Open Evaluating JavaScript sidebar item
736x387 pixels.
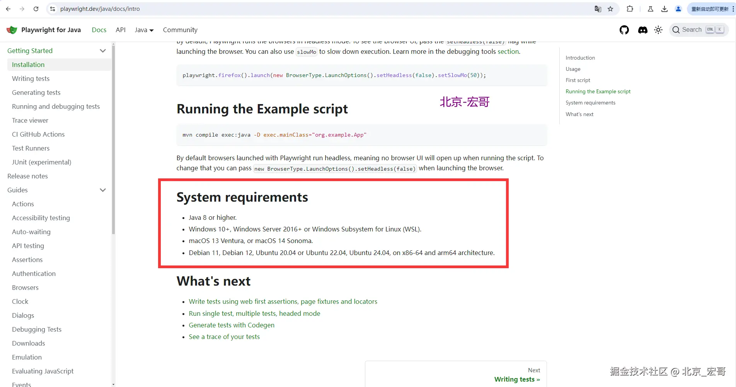pyautogui.click(x=43, y=371)
